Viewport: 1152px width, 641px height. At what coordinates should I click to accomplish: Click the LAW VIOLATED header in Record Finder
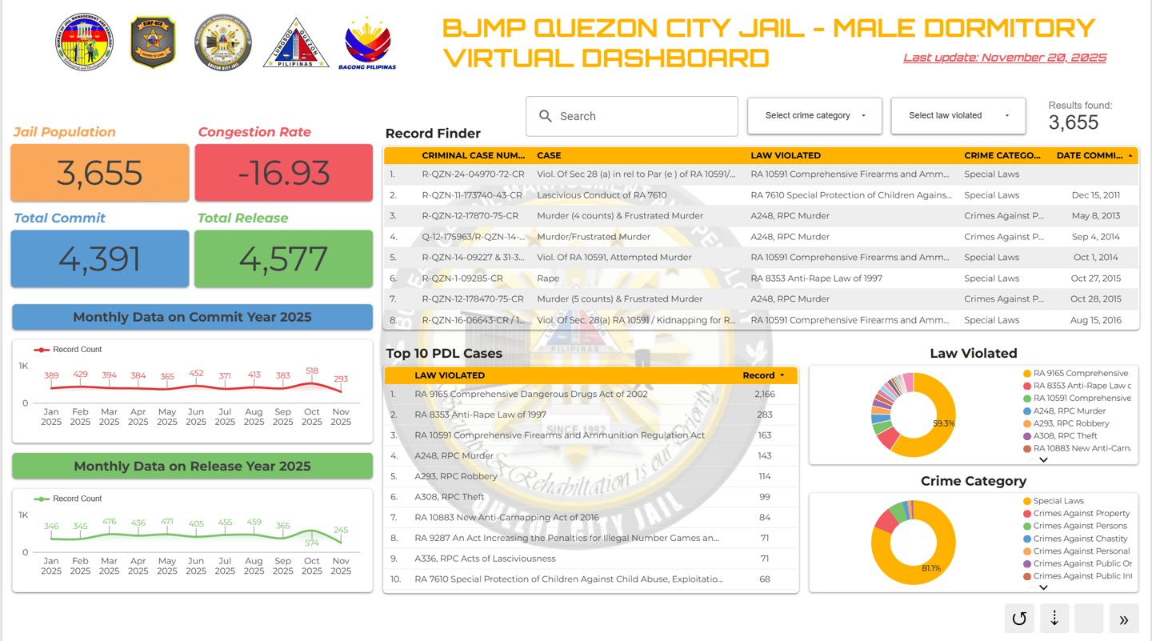[786, 155]
